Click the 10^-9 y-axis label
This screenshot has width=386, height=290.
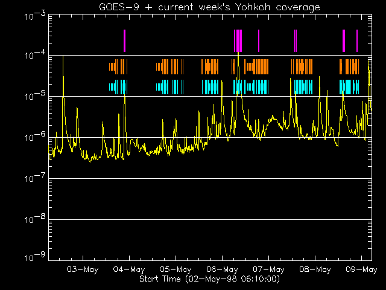click(x=35, y=257)
